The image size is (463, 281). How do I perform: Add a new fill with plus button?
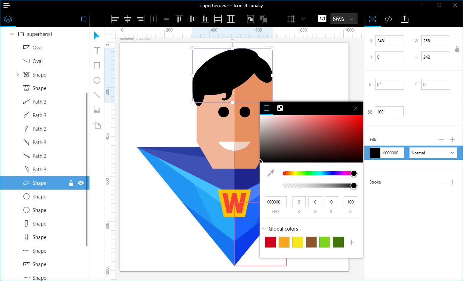[452, 139]
